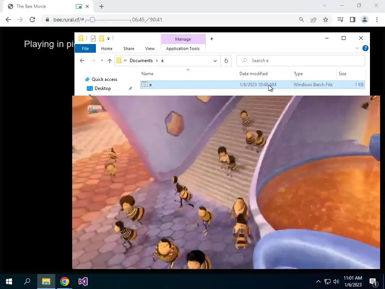Screen dimensions: 385x289
Task: Open Chrome three-dot menu
Action: (x=377, y=20)
